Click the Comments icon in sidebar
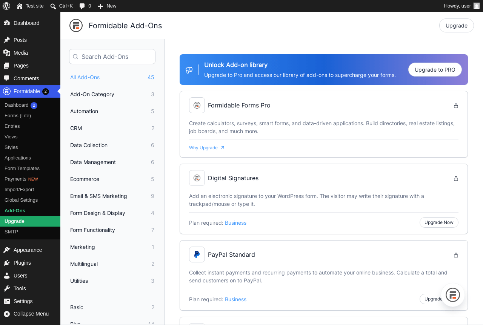The height and width of the screenshot is (325, 483). coord(7,78)
